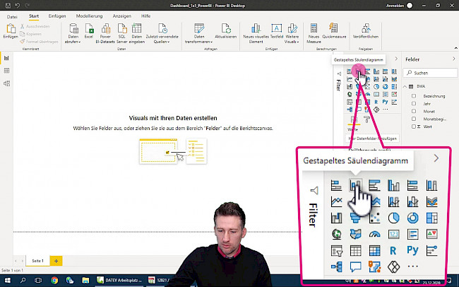
Task: Switch to Model view in left sidebar
Action: click(x=6, y=83)
